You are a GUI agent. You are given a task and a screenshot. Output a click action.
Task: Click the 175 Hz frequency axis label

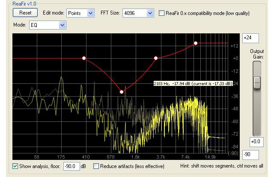click(x=61, y=157)
